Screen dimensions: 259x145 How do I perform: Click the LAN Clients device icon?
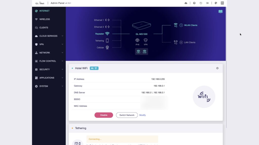click(176, 42)
